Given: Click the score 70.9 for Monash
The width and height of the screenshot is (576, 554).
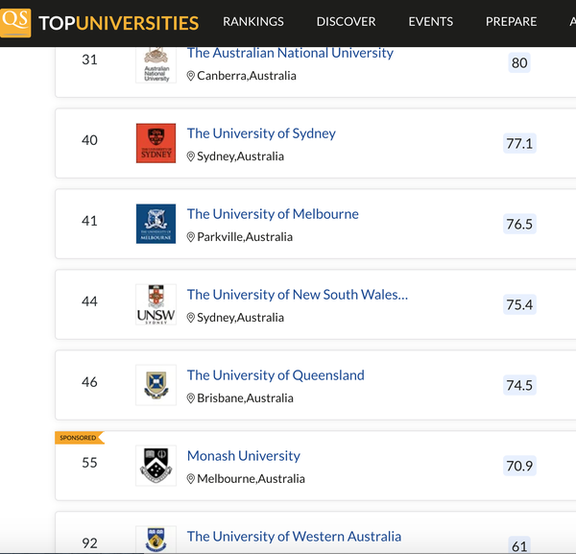Looking at the screenshot, I should pyautogui.click(x=519, y=466).
